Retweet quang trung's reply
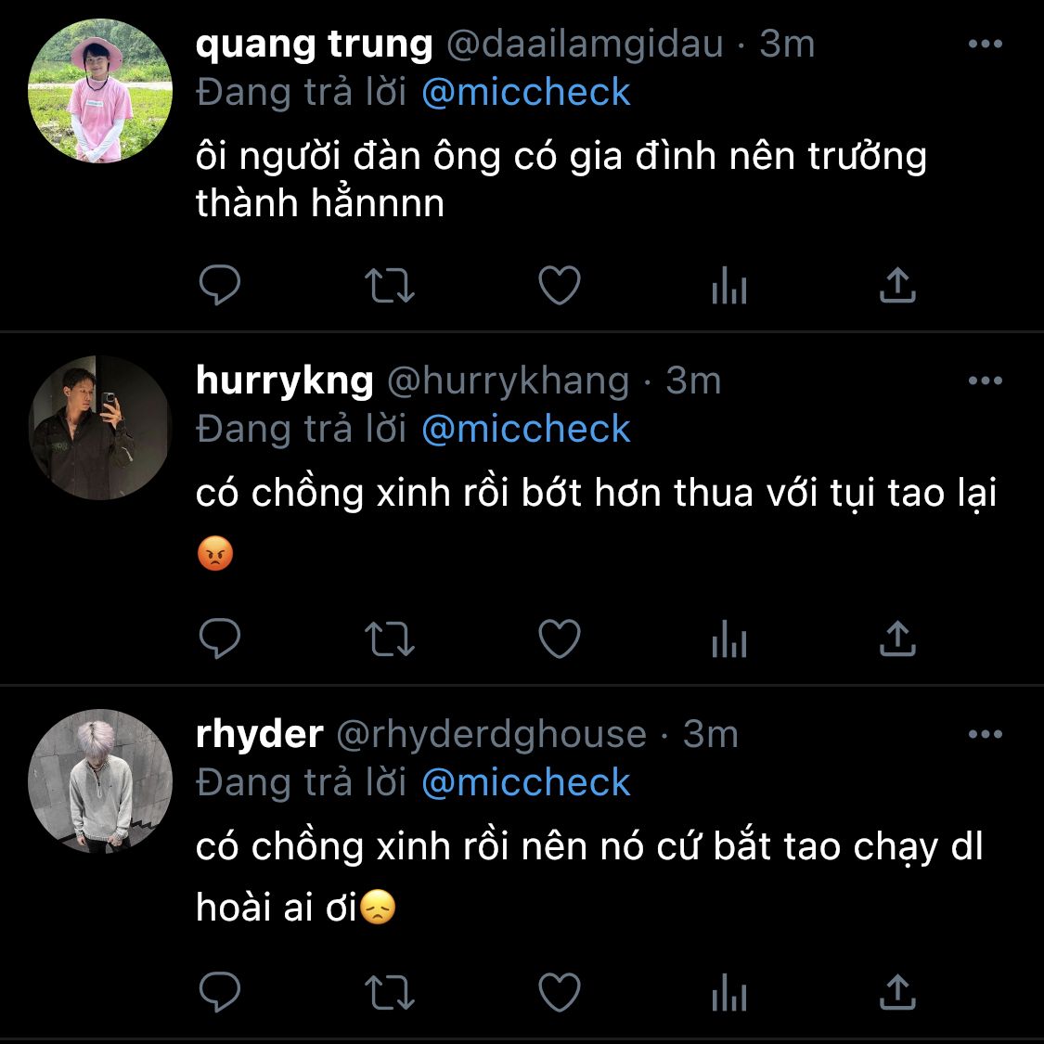The width and height of the screenshot is (1044, 1044). point(390,286)
